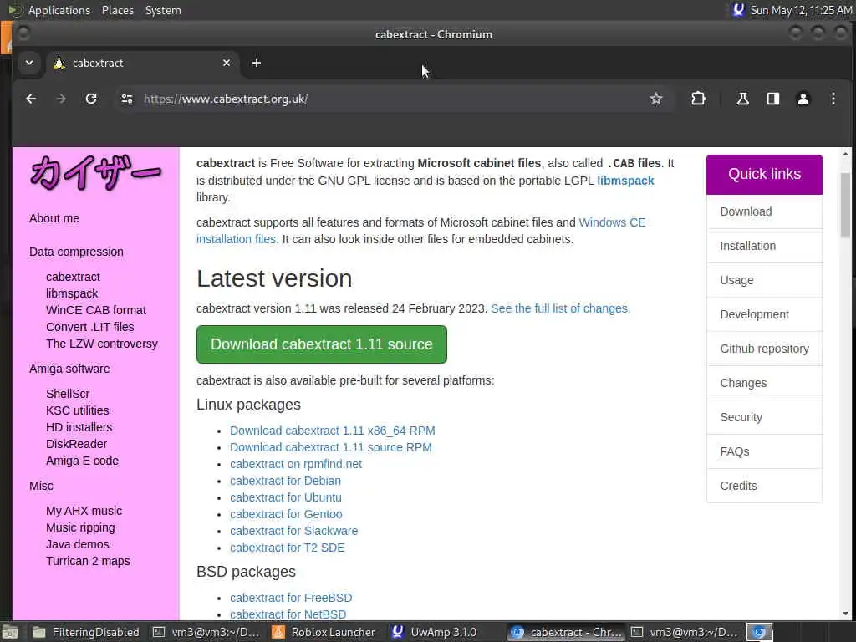
Task: Toggle the side panel icon
Action: [773, 99]
